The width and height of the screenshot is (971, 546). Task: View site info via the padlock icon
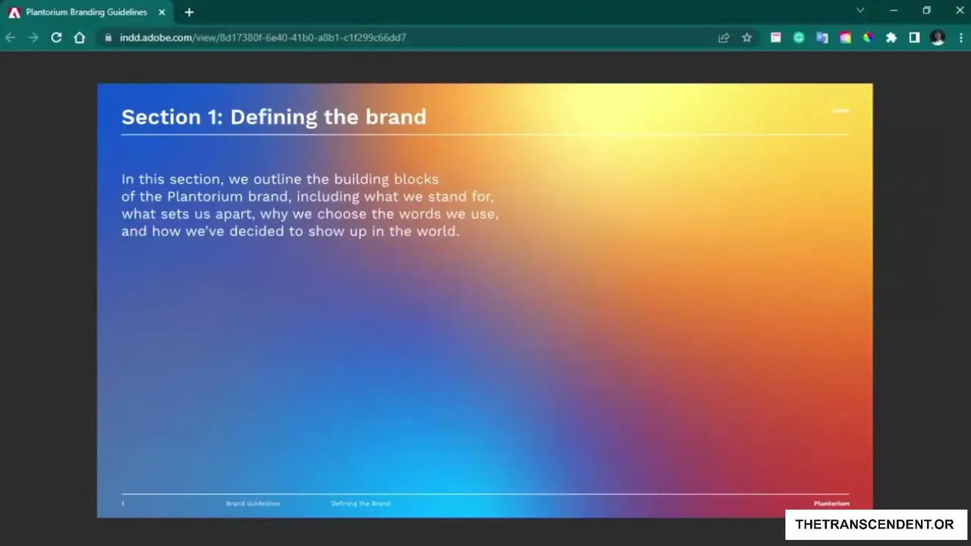[x=108, y=37]
